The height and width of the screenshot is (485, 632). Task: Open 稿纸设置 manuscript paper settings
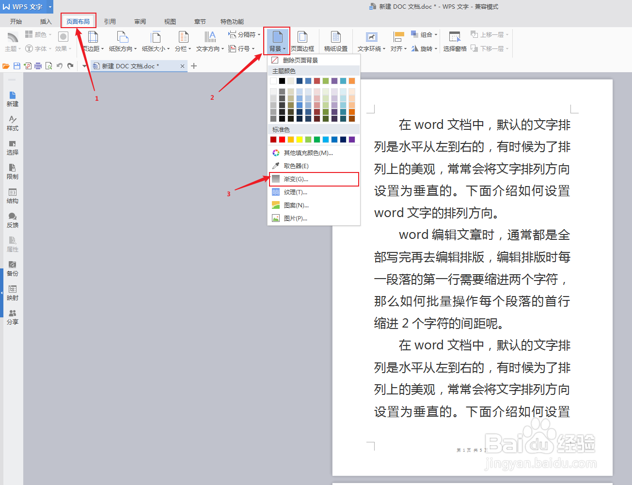(x=336, y=41)
